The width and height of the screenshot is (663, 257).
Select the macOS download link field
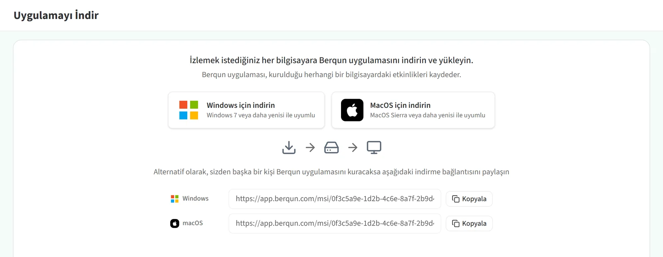click(335, 224)
